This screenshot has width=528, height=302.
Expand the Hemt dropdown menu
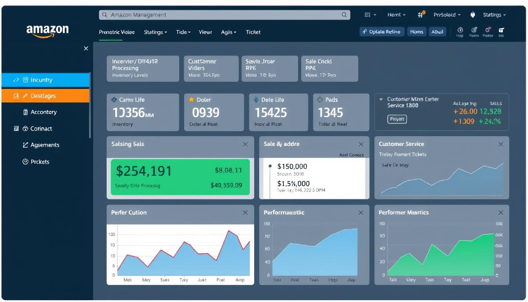(398, 15)
